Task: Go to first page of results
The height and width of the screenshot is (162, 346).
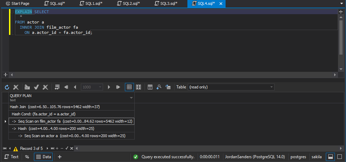Action: [66, 87]
